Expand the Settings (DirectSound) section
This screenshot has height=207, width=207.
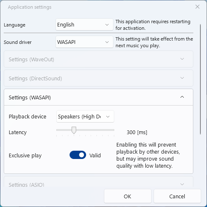pyautogui.click(x=99, y=78)
